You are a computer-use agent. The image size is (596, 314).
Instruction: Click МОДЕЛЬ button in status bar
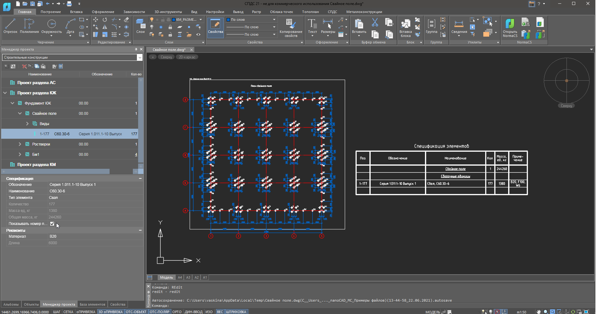click(432, 312)
